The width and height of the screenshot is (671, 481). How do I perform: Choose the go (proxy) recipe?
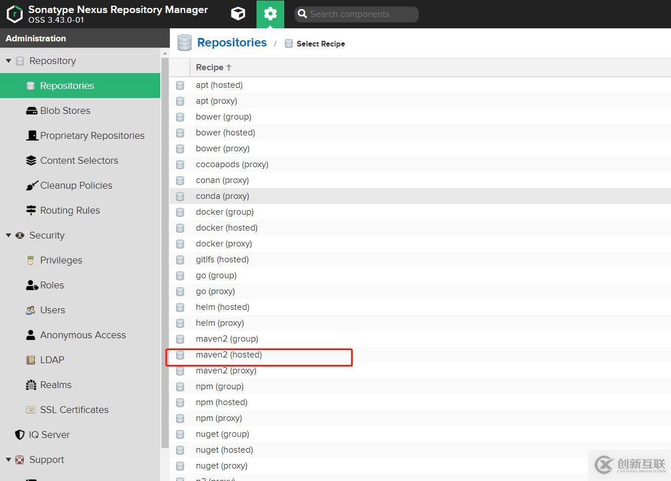[x=420, y=291]
